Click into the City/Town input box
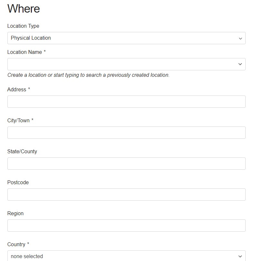254x261 pixels. pyautogui.click(x=126, y=133)
